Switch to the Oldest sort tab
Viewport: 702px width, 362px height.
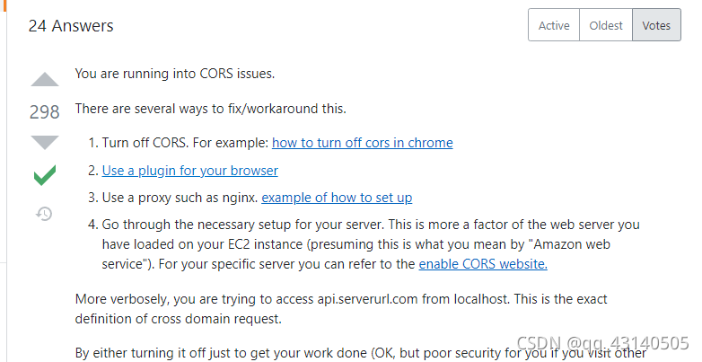[606, 25]
